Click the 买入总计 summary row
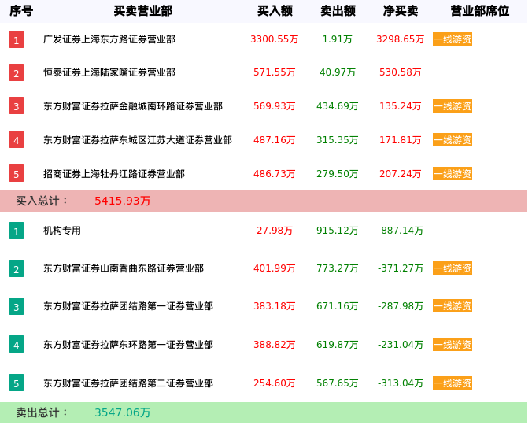 click(x=264, y=201)
